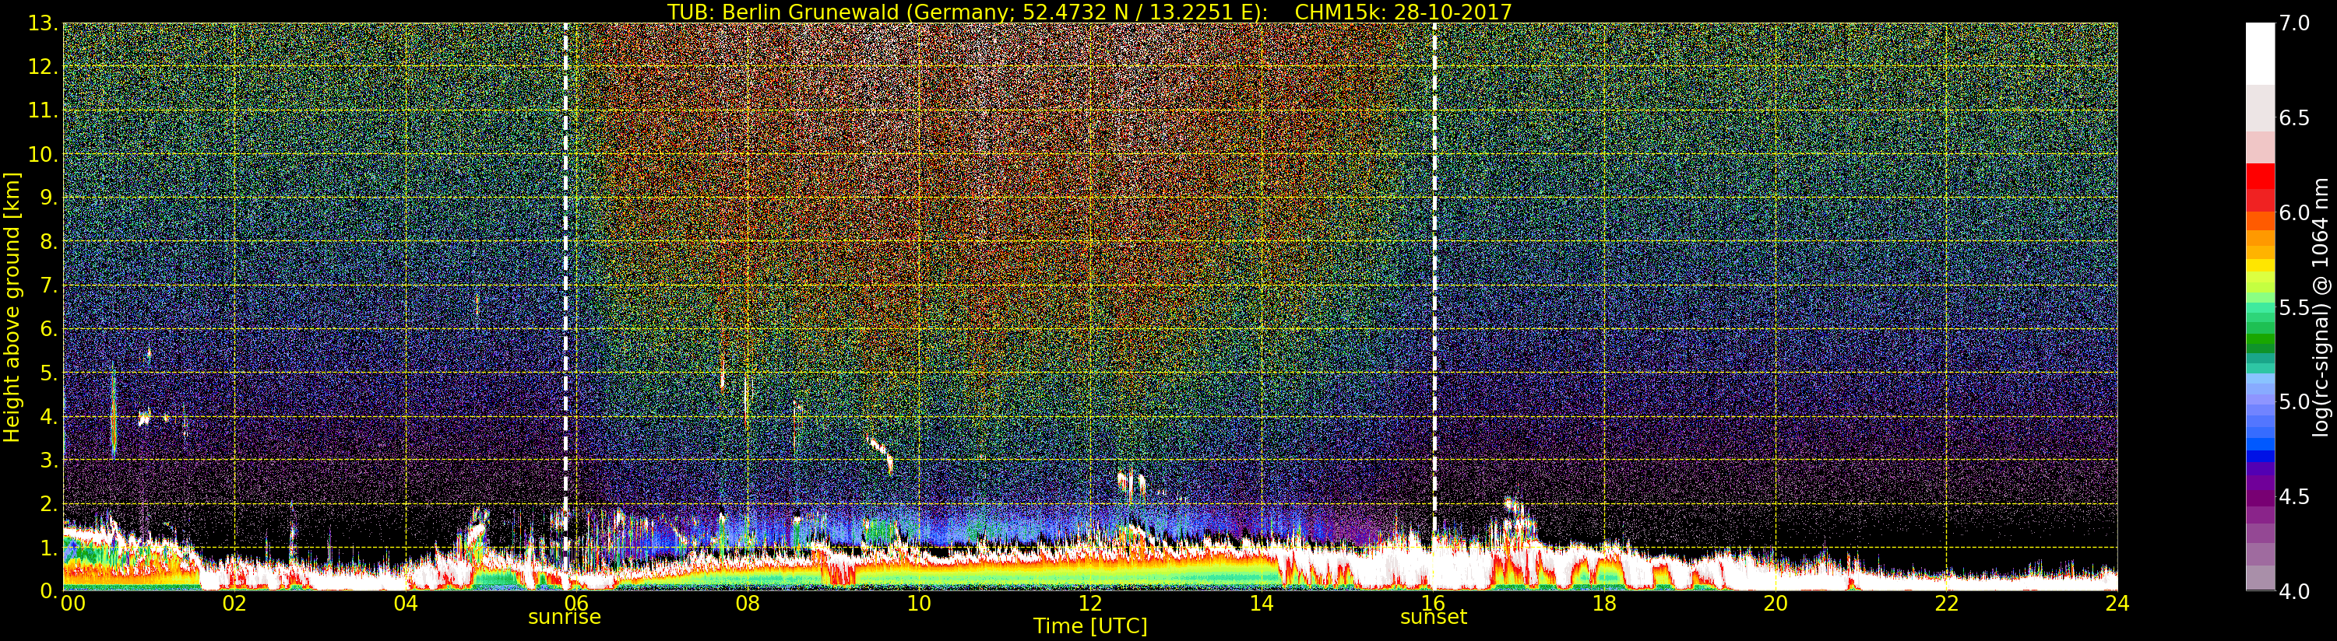Click the '20' tick on the time axis
Image resolution: width=2337 pixels, height=641 pixels.
click(x=1776, y=603)
